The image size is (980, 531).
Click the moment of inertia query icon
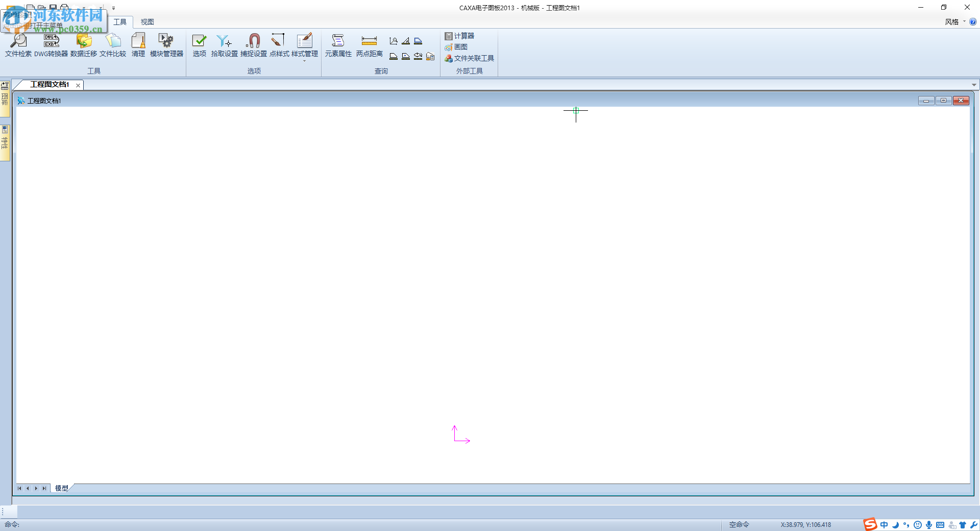coord(418,56)
